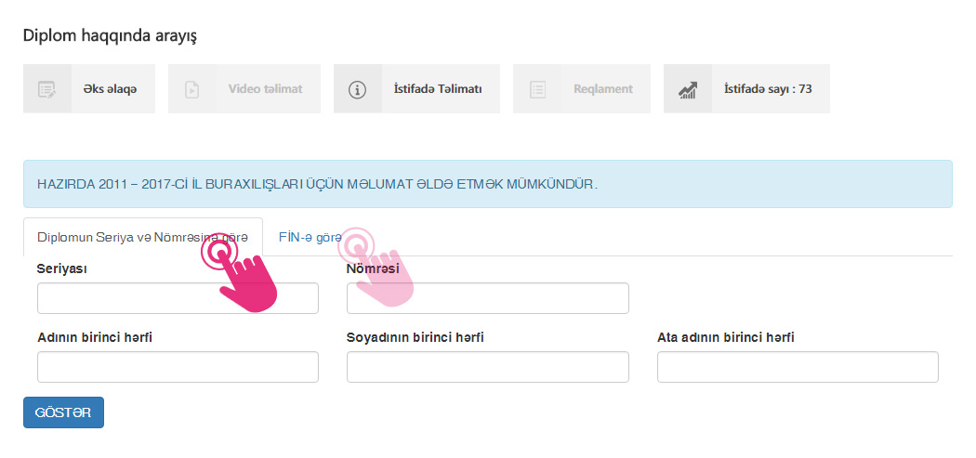This screenshot has width=976, height=458.
Task: Focus the Seriyası input field
Action: click(178, 298)
